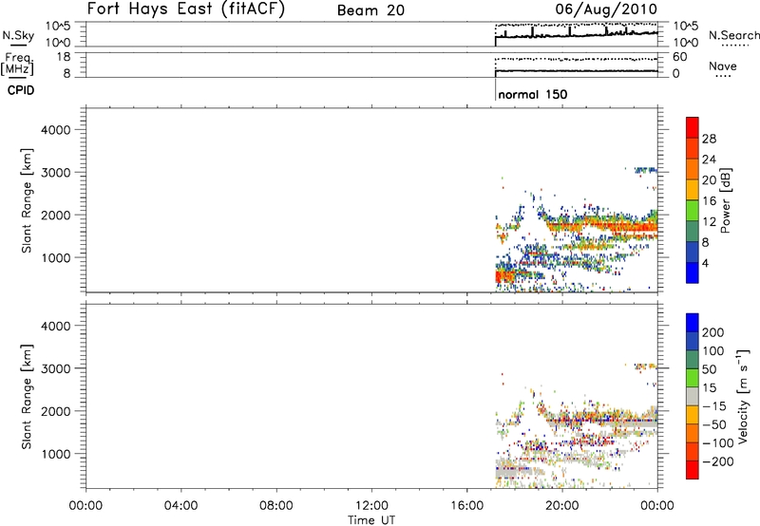Click the '4000' label on the power panel axis

[56, 130]
